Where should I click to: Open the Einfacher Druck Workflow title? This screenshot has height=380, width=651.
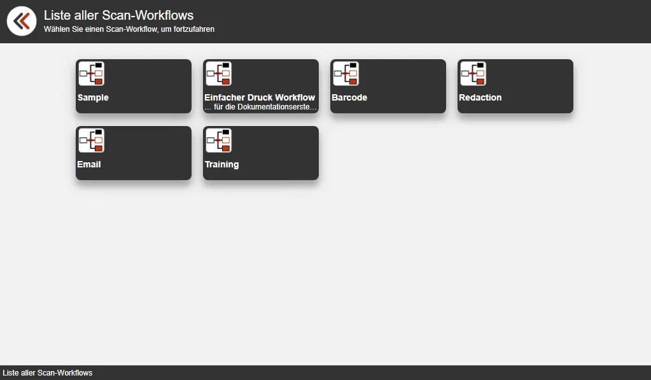(x=260, y=97)
